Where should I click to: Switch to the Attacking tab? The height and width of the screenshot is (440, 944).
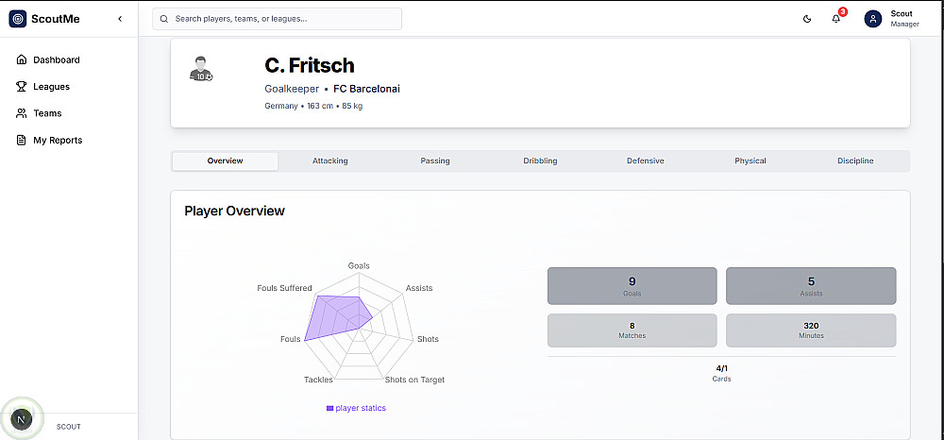pyautogui.click(x=330, y=161)
